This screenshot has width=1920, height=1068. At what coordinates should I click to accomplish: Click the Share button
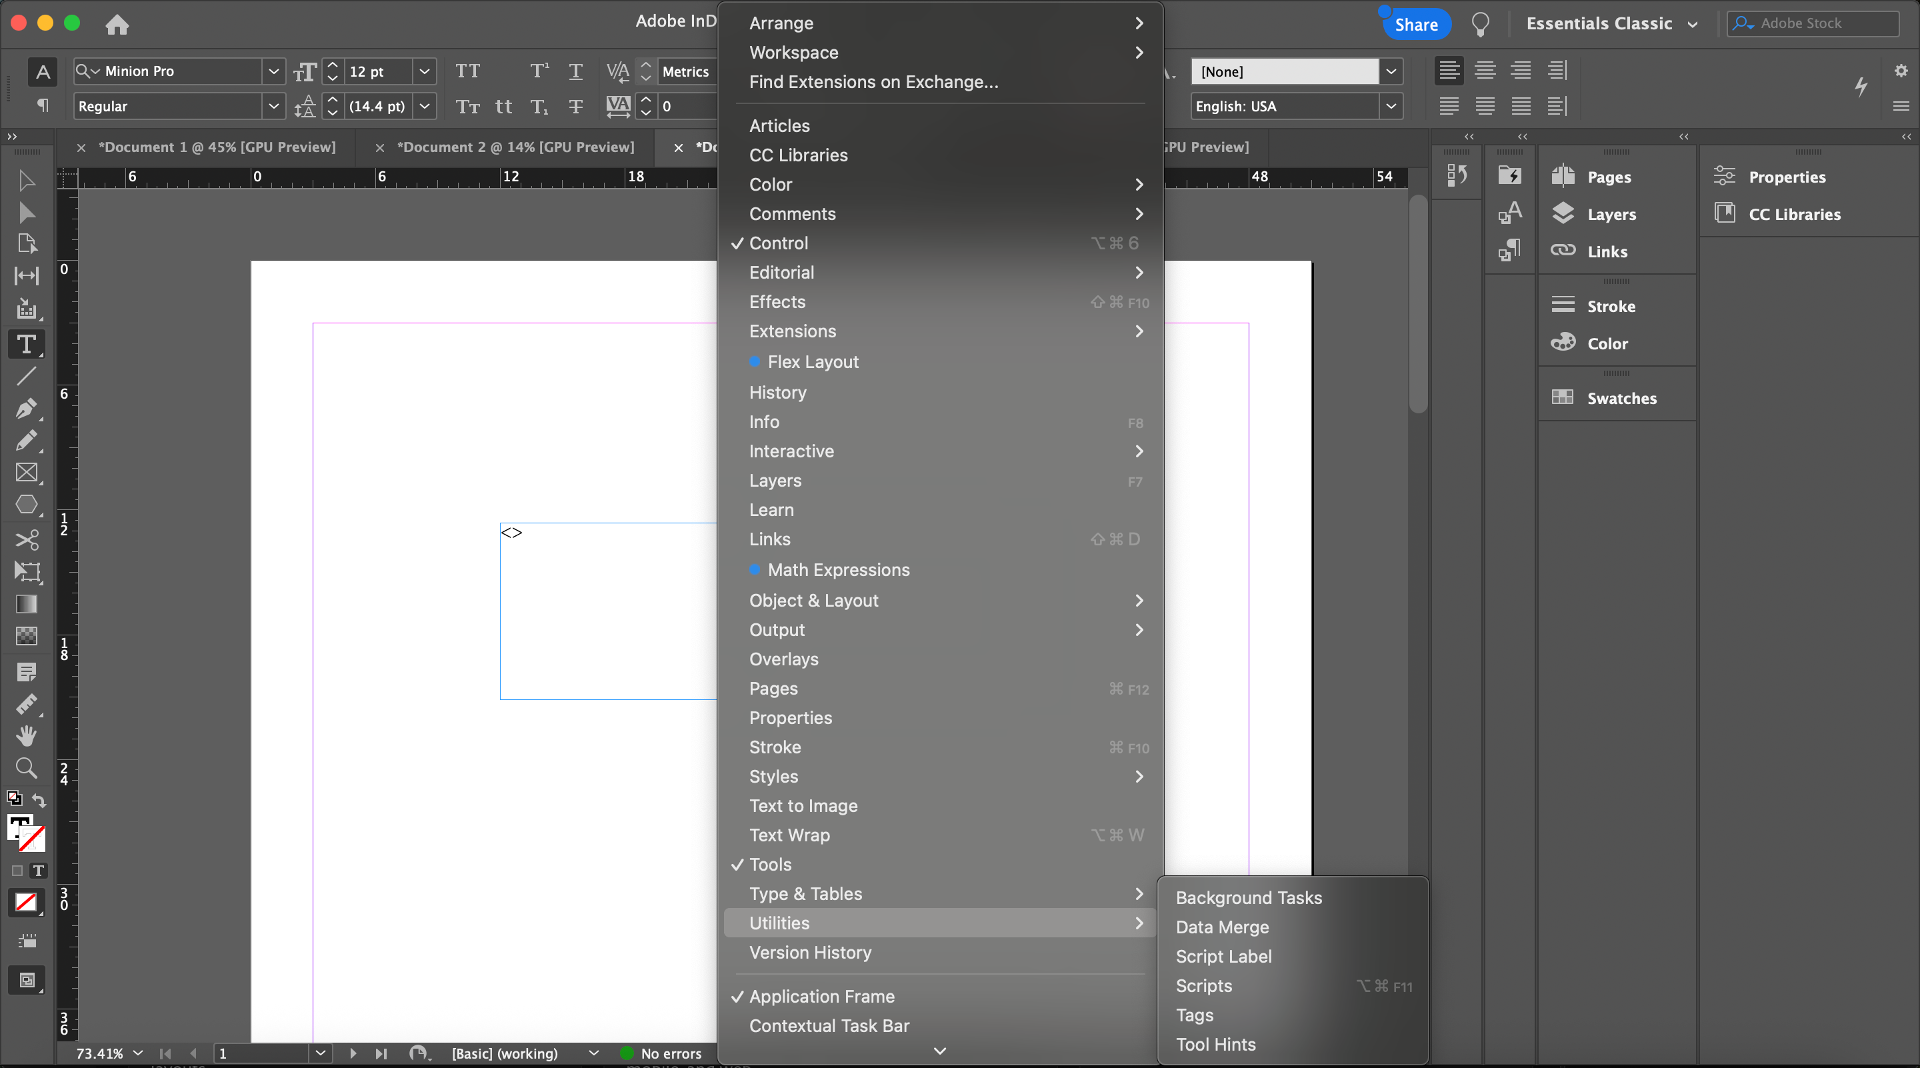1415,25
